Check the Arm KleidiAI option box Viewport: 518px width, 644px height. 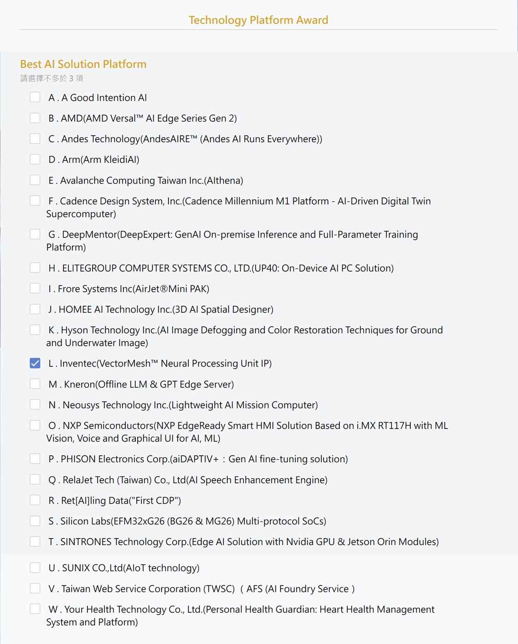tap(35, 159)
